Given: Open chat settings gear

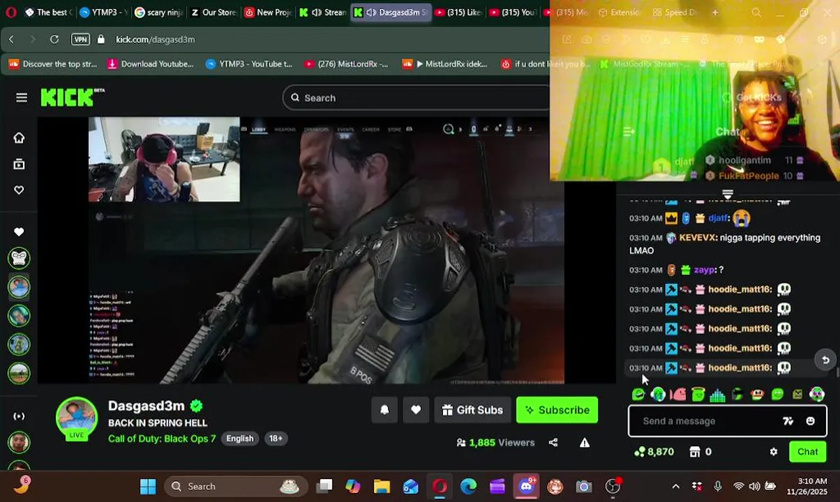Looking at the screenshot, I should coord(773,452).
